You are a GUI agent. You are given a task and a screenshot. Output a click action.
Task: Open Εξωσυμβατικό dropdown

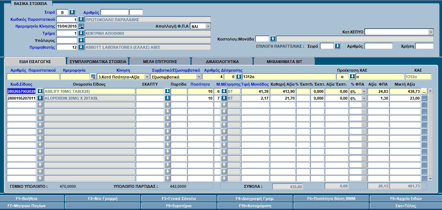tap(199, 77)
